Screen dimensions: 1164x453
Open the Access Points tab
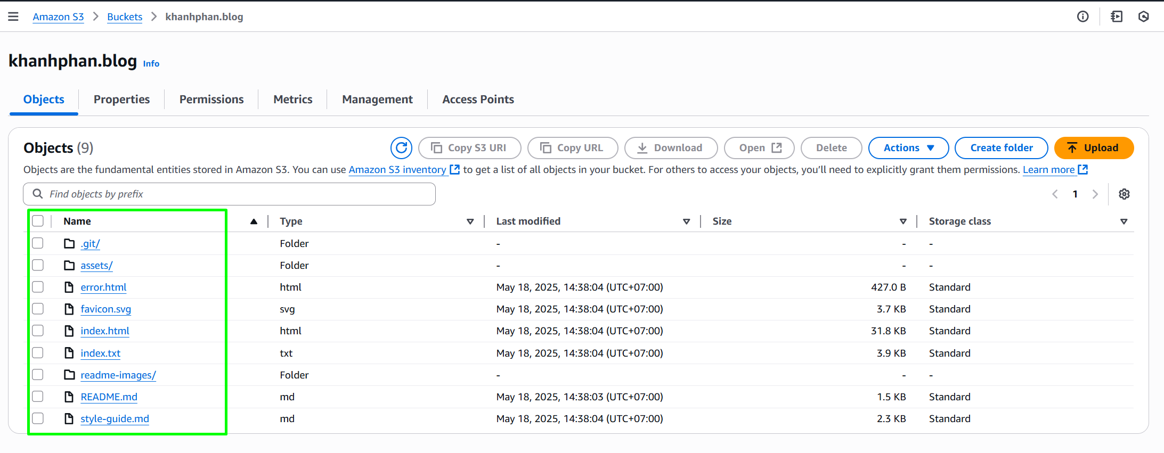click(x=478, y=100)
